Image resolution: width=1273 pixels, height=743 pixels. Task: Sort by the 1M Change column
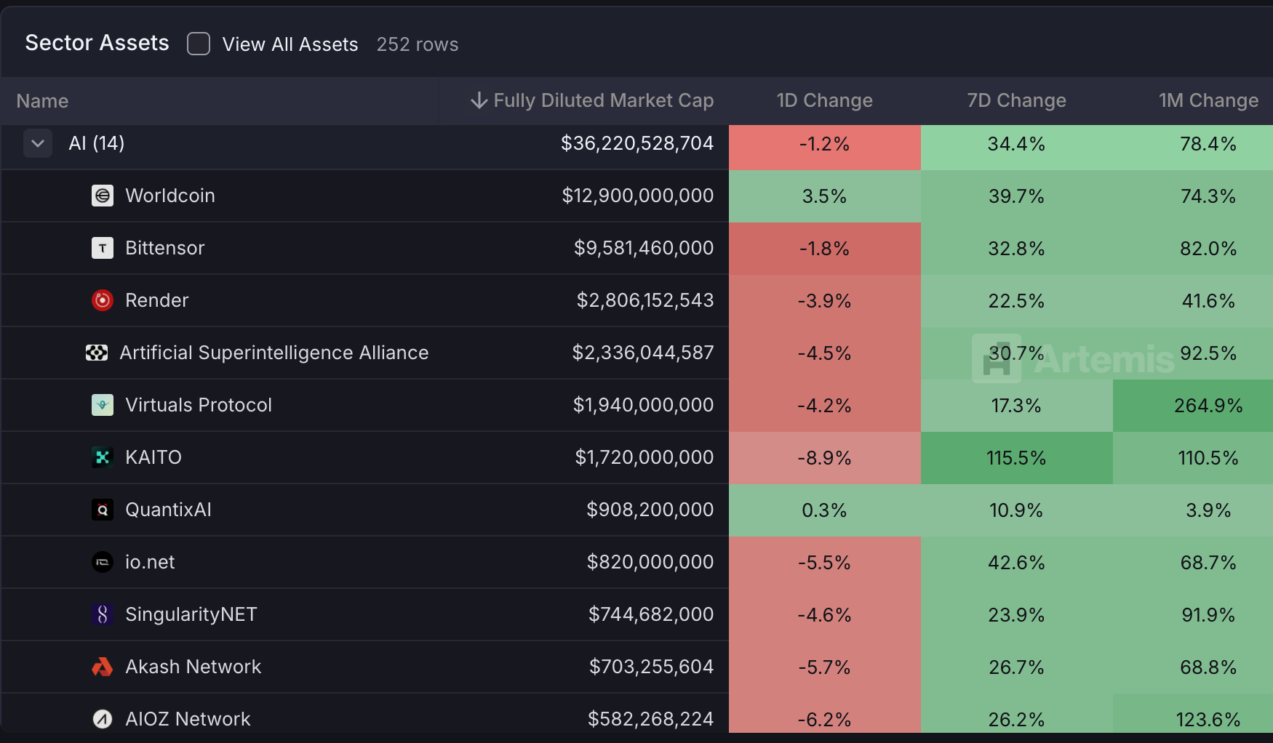click(x=1208, y=100)
